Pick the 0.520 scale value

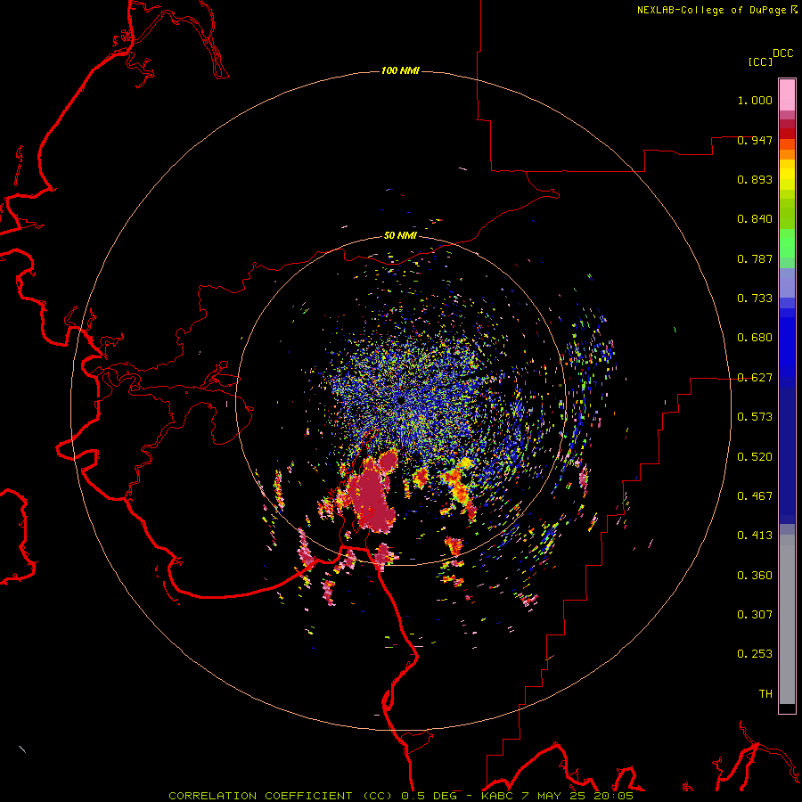pos(755,457)
